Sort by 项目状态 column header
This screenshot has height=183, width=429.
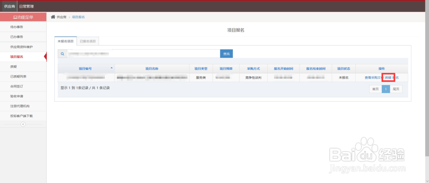(x=343, y=68)
